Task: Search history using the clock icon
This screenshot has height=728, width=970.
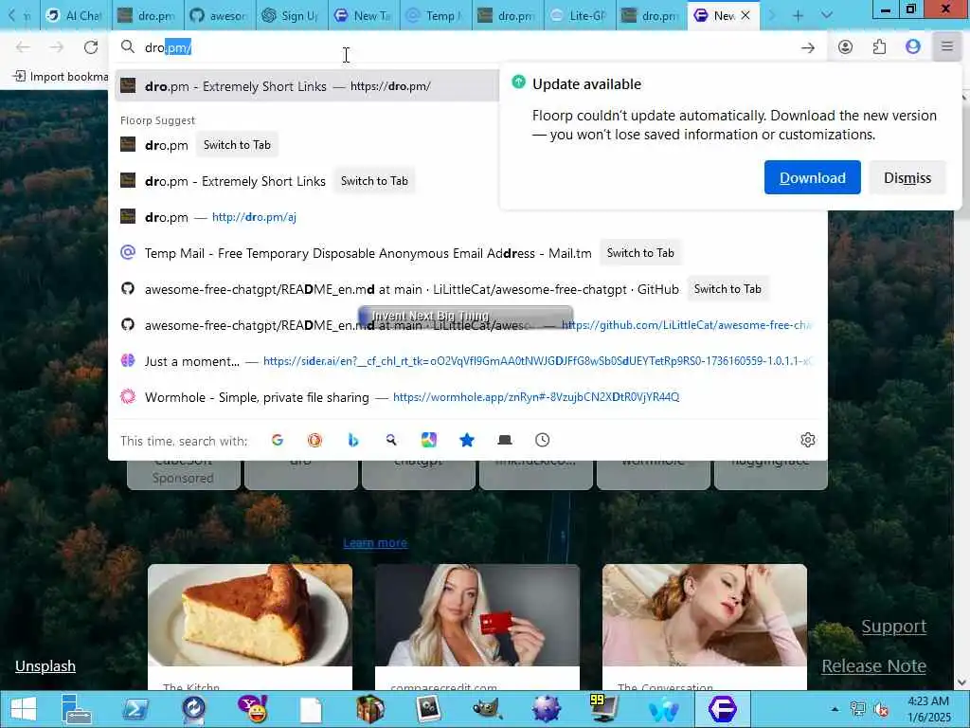Action: coord(543,440)
